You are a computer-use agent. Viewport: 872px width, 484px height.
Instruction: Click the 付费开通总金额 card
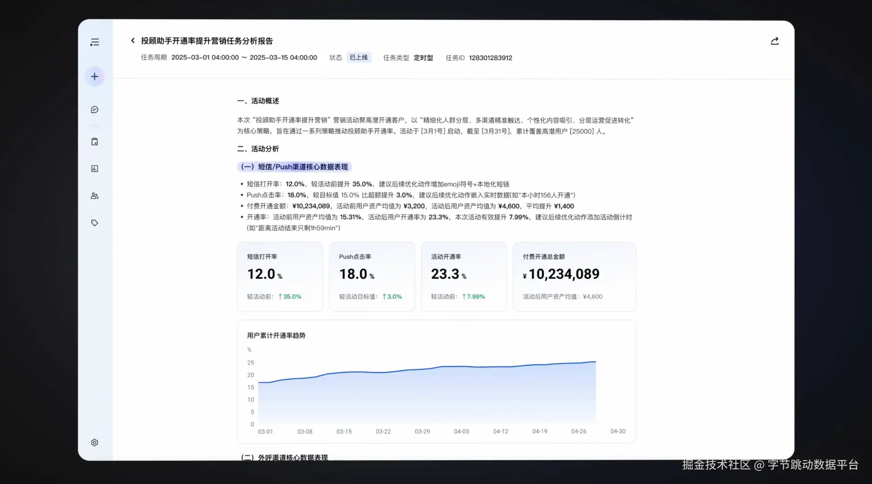coord(574,276)
